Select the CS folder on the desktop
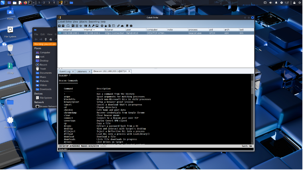This screenshot has height=170, width=303. (x=10, y=104)
